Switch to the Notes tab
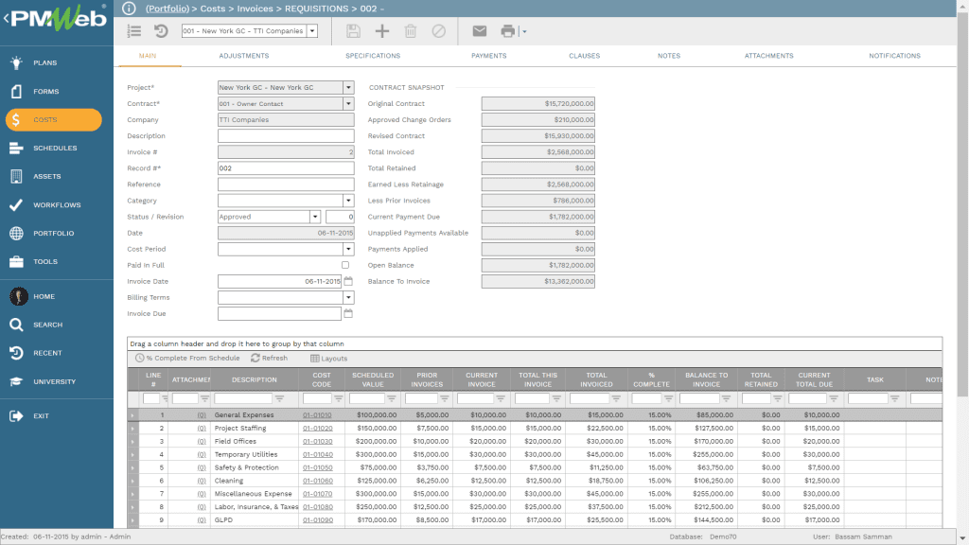 669,56
